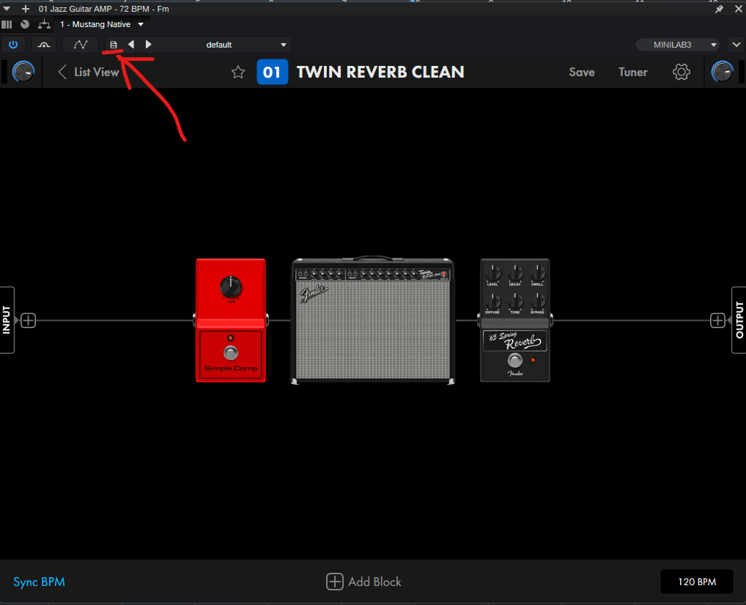Click the plus icon before INPUT chain
Screen dimensions: 746x605
(x=28, y=320)
